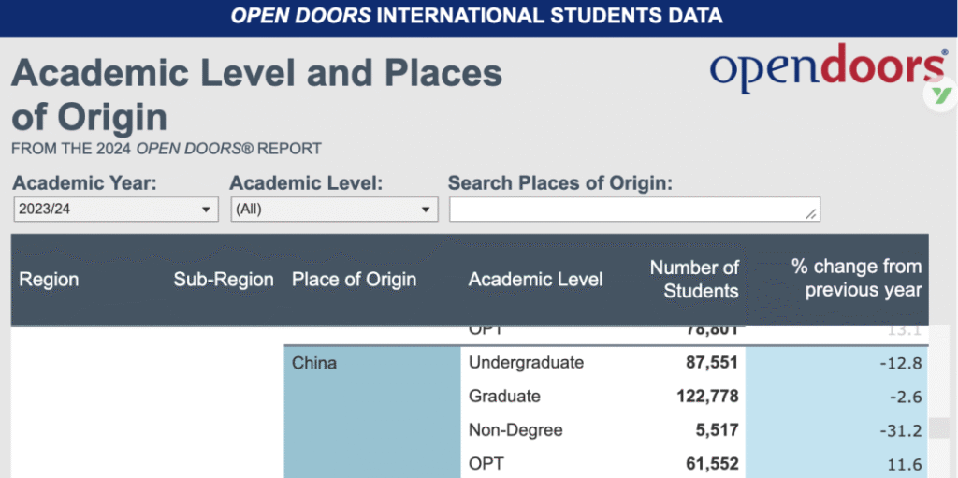Screen dimensions: 958x478
Task: Open the Academic Year dropdown
Action: pyautogui.click(x=116, y=210)
